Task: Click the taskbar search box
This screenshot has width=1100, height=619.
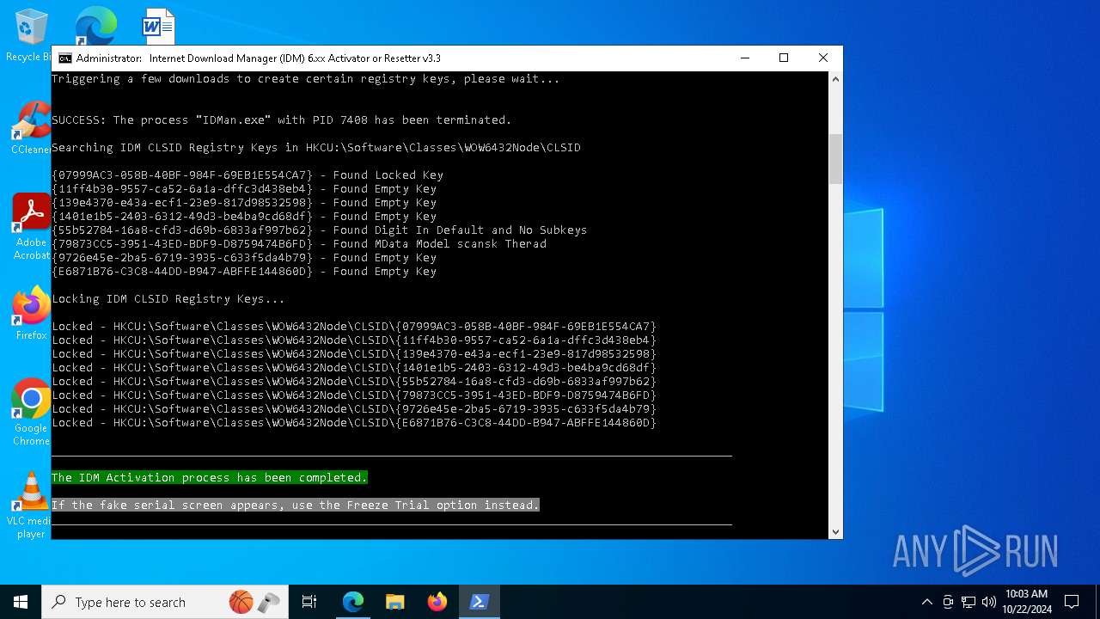Action: (x=163, y=602)
